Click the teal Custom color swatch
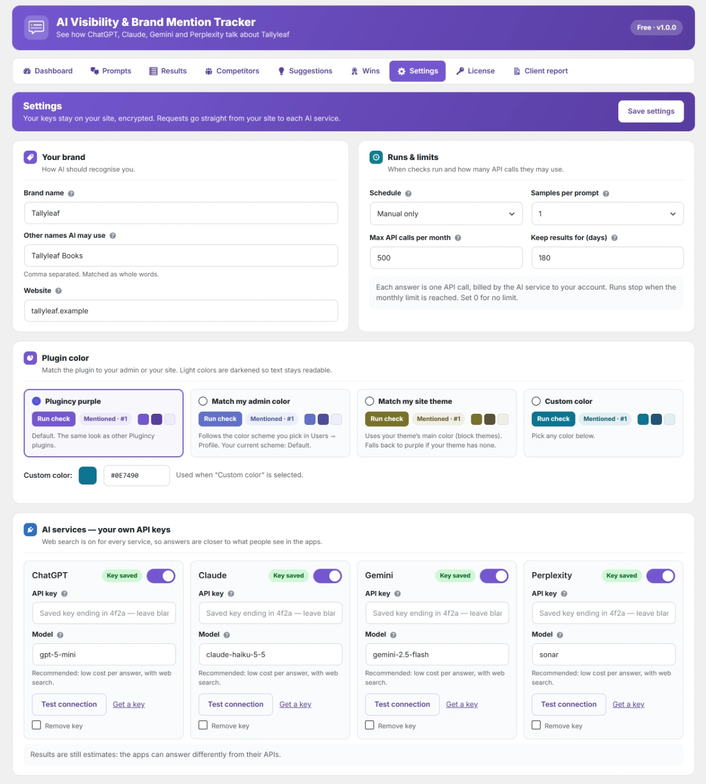Viewport: 706px width, 784px height. (88, 476)
